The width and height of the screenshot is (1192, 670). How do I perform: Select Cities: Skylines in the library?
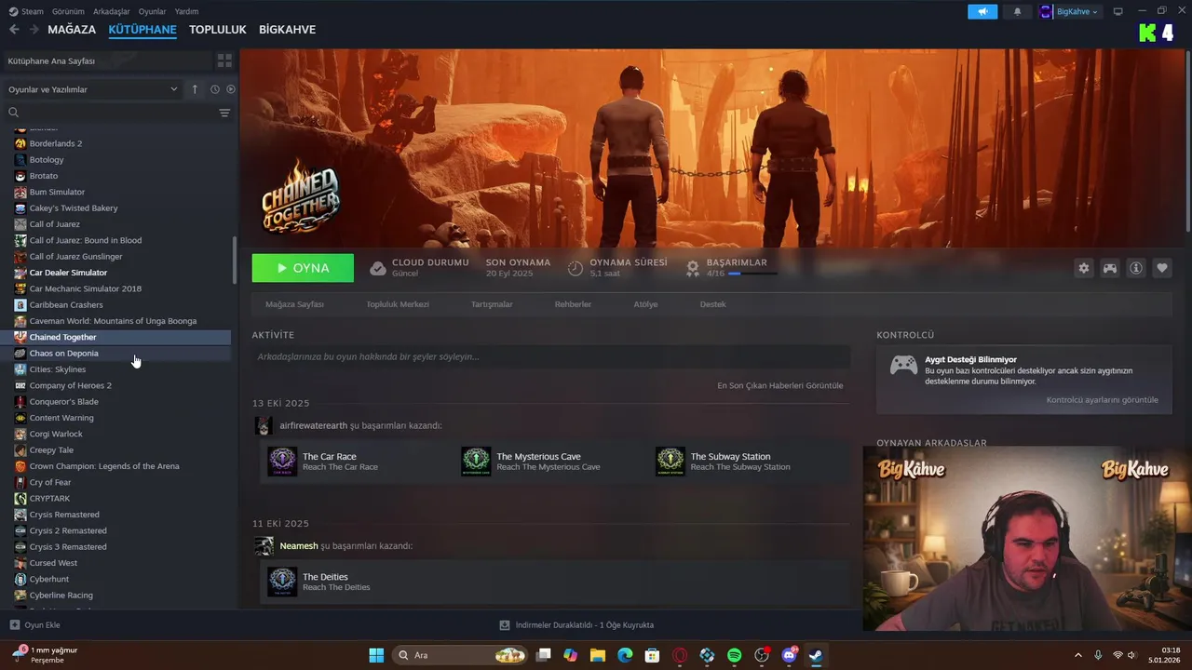pos(115,369)
